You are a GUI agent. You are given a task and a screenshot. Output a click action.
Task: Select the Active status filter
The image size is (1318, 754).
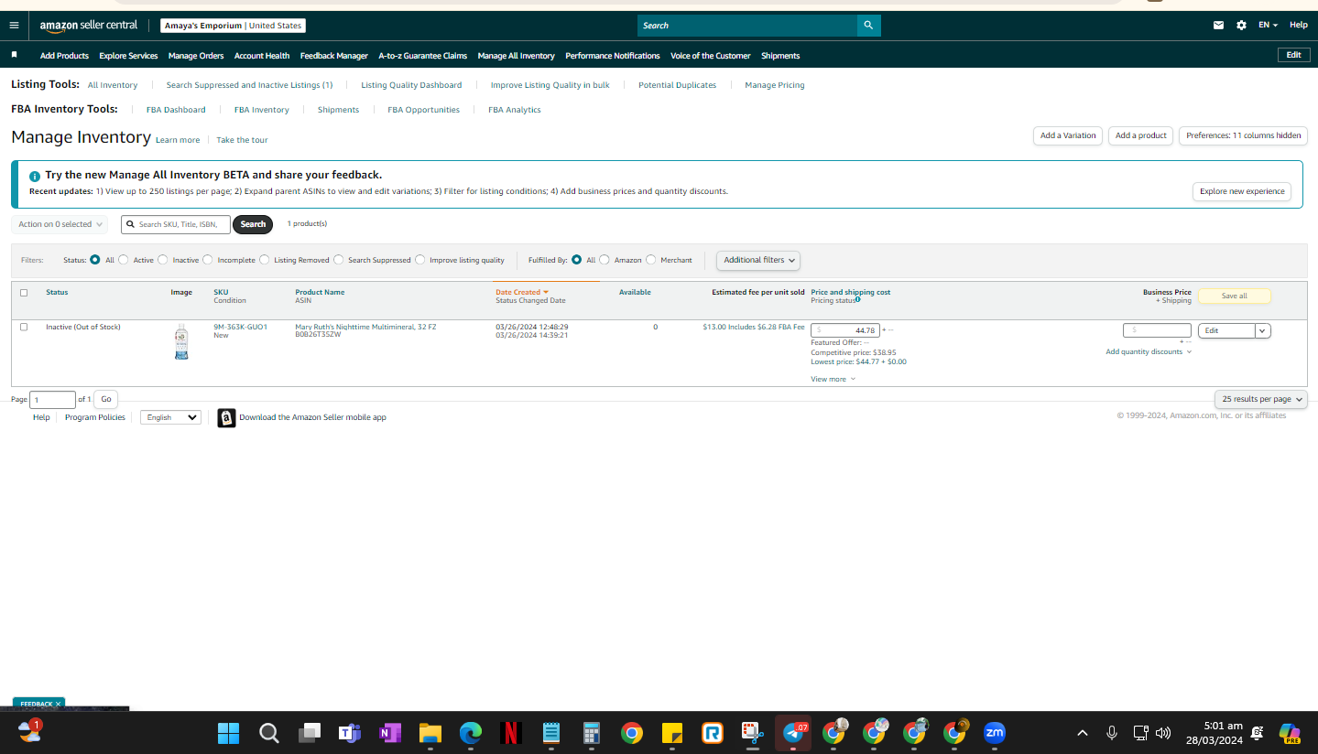pos(124,260)
